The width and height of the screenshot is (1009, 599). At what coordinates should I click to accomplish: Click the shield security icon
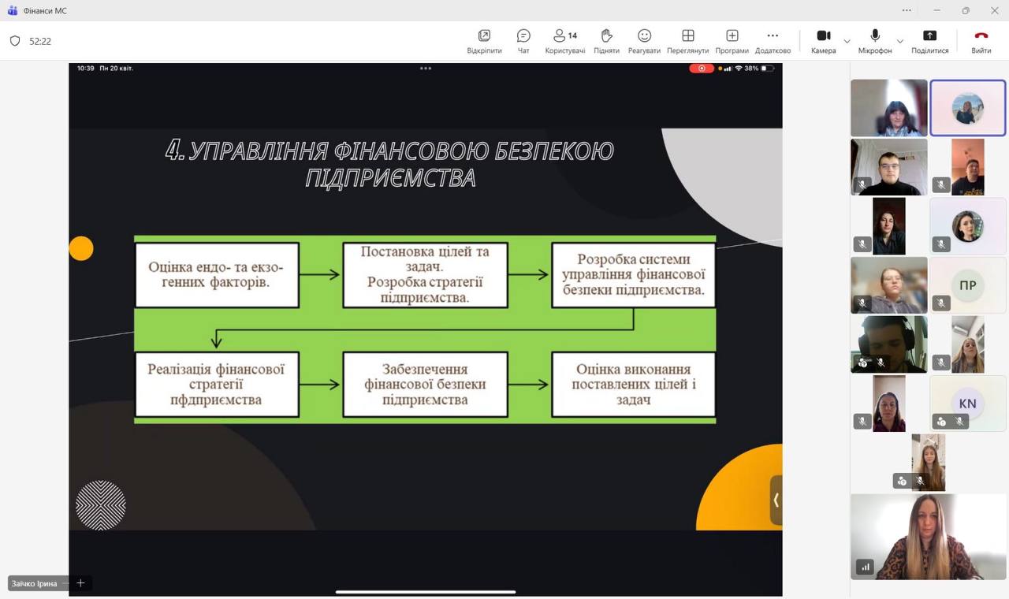[x=15, y=41]
